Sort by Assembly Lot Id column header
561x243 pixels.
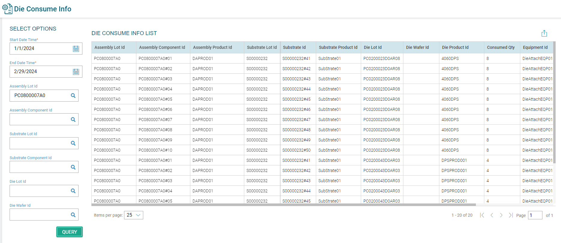click(110, 47)
